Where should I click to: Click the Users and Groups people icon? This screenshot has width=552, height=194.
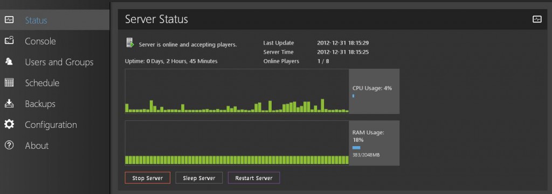(9, 62)
